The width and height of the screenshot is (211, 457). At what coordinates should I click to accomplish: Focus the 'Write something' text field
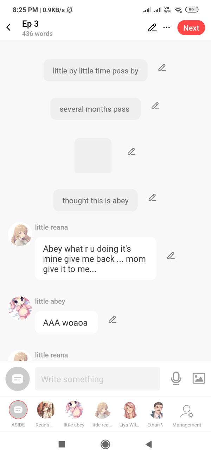97,379
